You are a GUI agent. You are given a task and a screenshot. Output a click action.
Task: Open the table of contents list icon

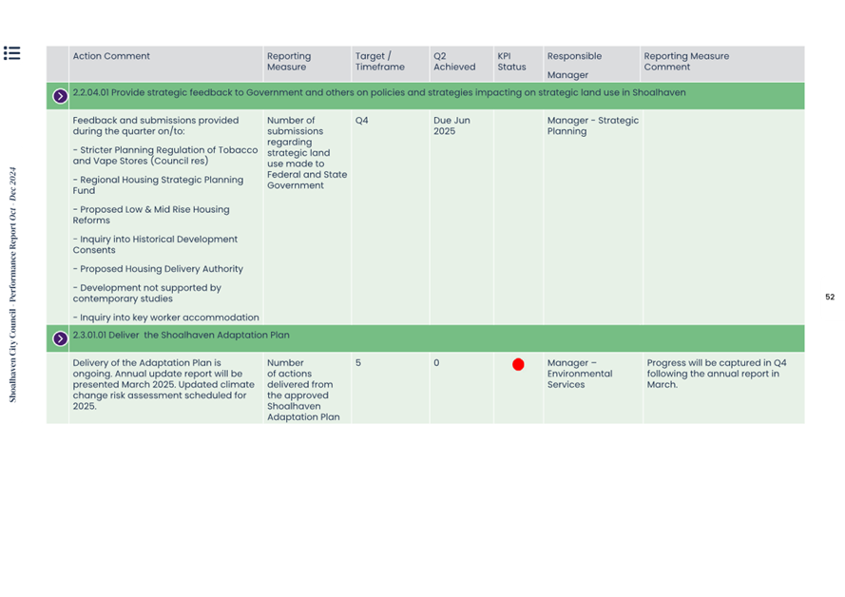coord(11,53)
